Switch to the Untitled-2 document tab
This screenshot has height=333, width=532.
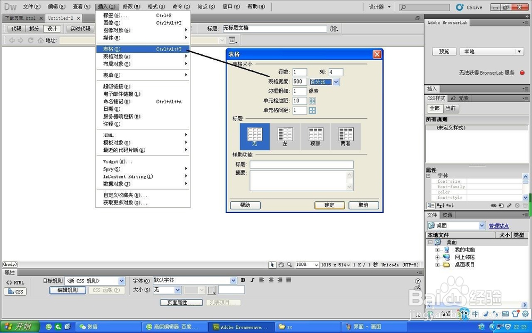(x=61, y=18)
